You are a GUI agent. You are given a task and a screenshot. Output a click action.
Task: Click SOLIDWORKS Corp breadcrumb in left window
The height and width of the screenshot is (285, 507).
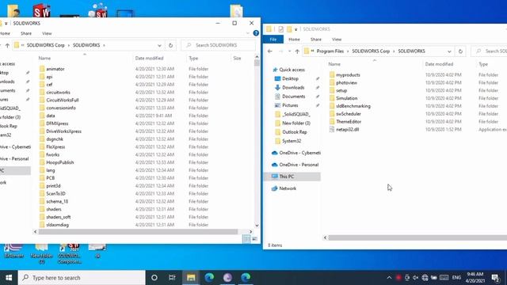tap(46, 45)
